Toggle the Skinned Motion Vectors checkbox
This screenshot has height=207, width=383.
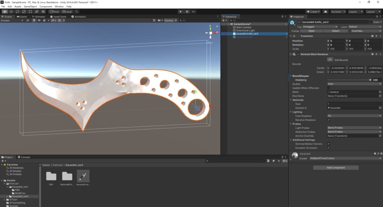pyautogui.click(x=328, y=144)
